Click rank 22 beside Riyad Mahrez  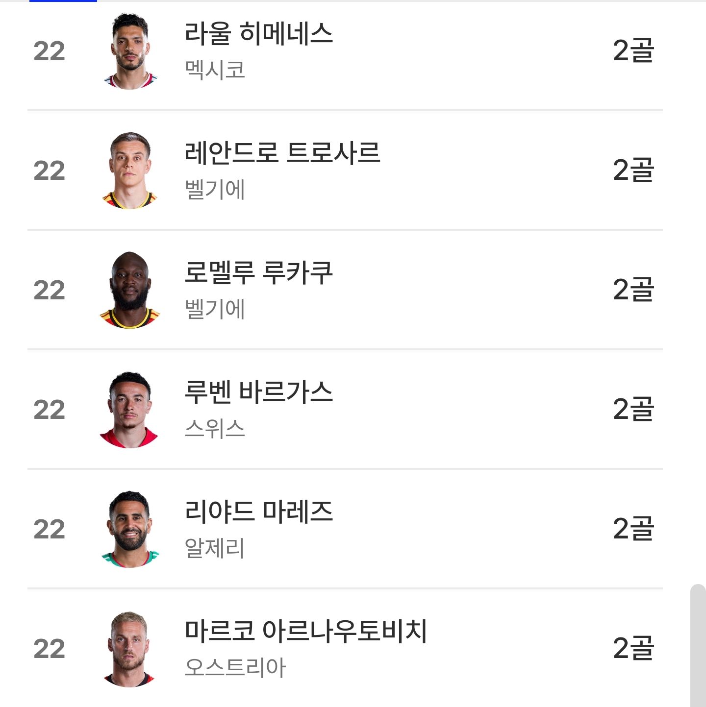(49, 530)
